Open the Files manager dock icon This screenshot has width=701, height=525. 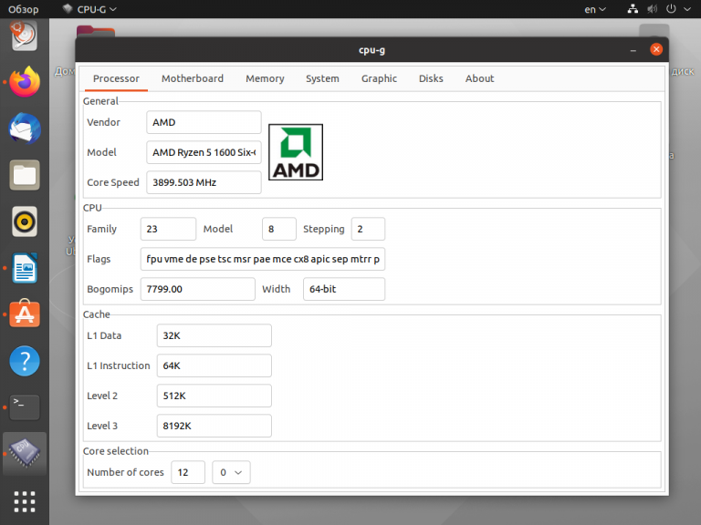coord(25,175)
